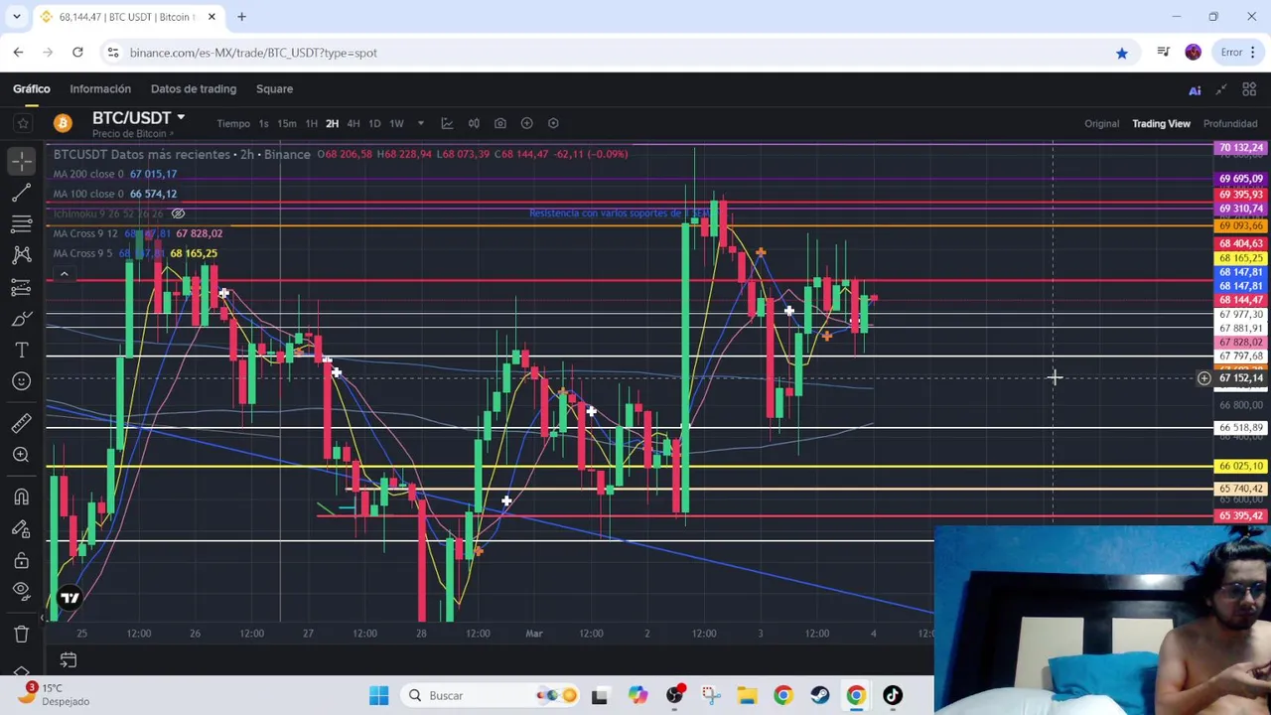Click the TradingView logo on chart
This screenshot has height=715, width=1271.
(70, 598)
